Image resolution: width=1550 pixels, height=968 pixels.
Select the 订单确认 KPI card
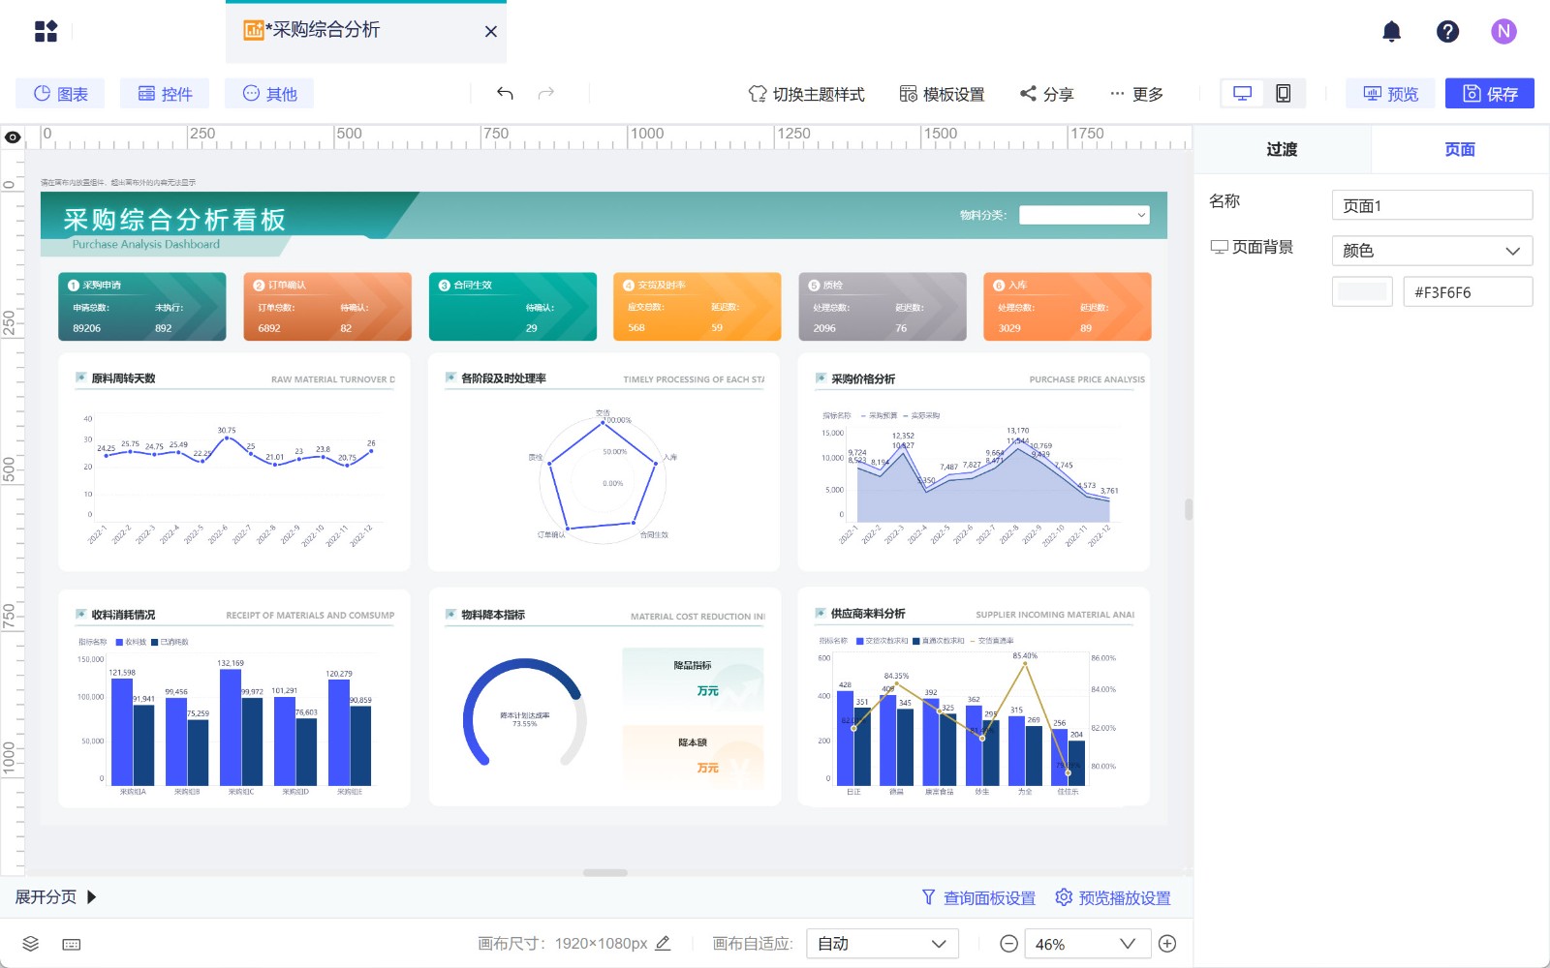coord(327,307)
